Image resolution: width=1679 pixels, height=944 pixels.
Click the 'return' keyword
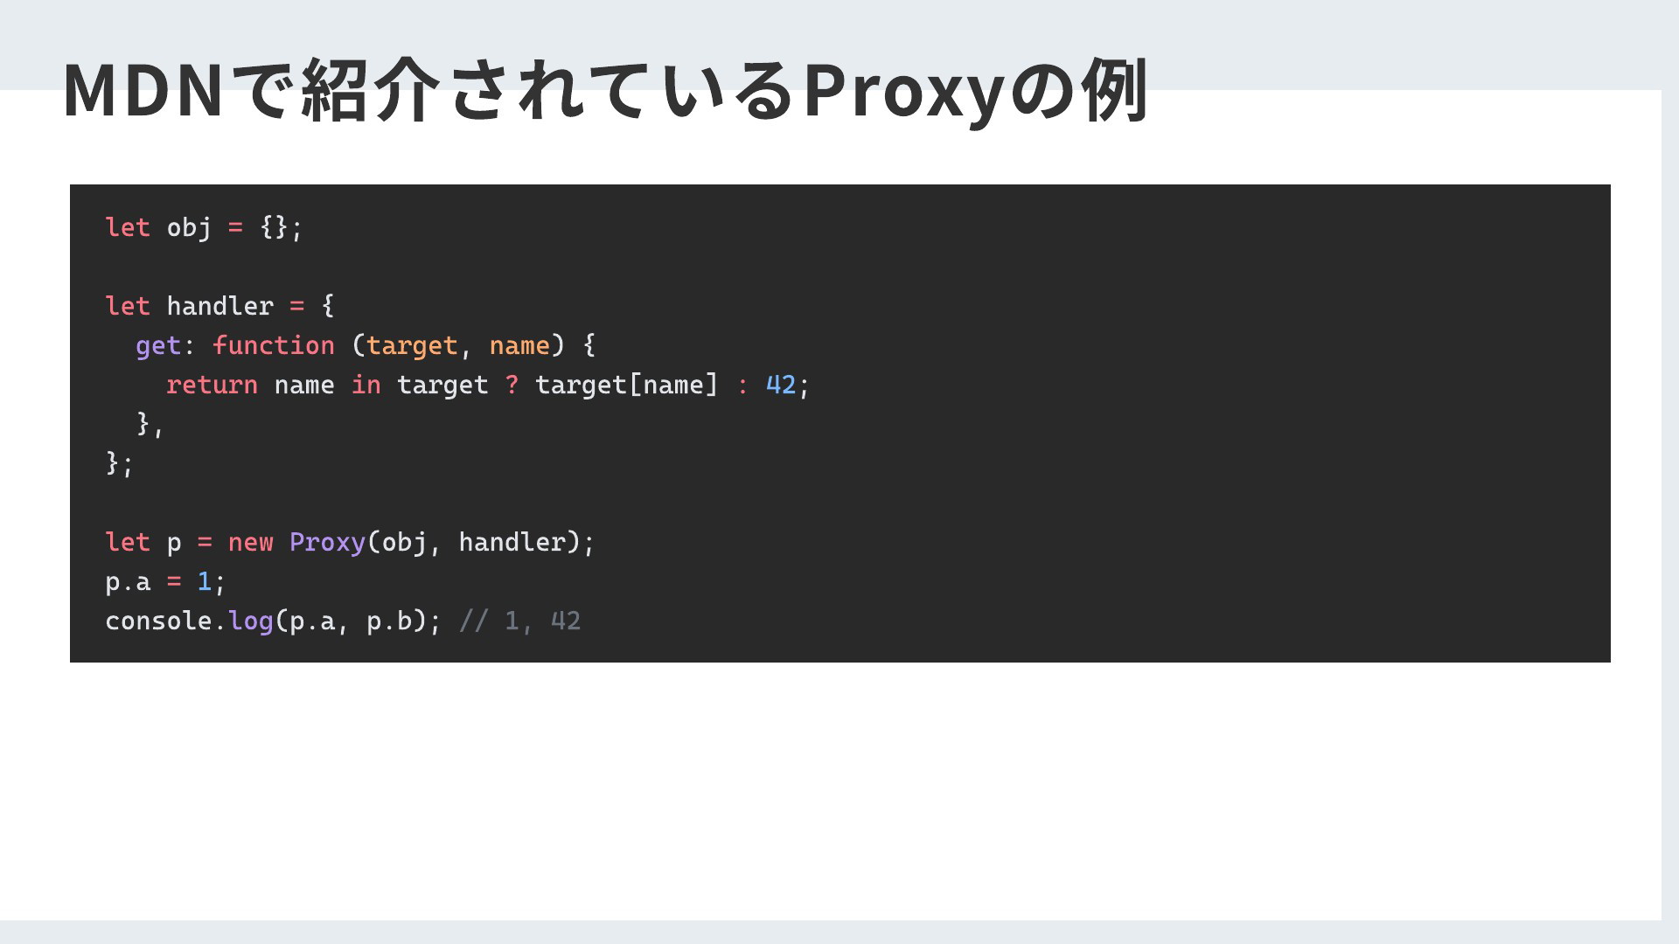tap(212, 385)
